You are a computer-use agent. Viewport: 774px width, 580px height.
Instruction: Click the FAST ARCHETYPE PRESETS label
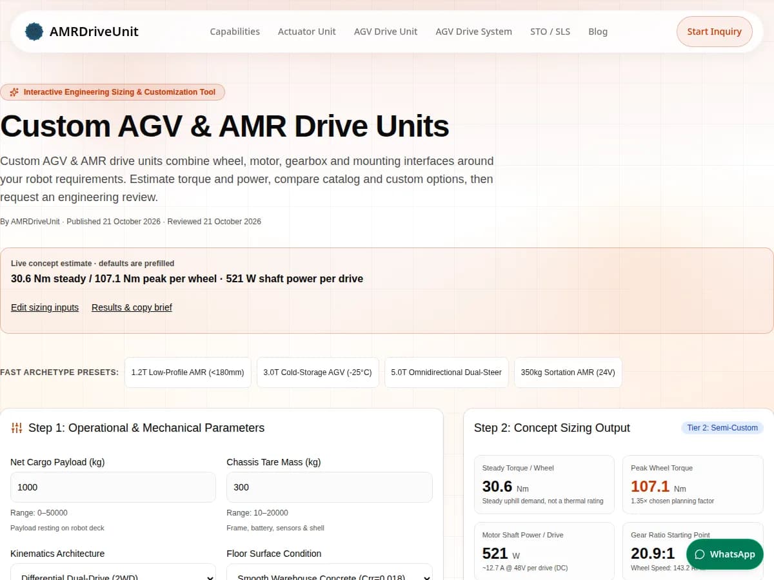click(59, 372)
